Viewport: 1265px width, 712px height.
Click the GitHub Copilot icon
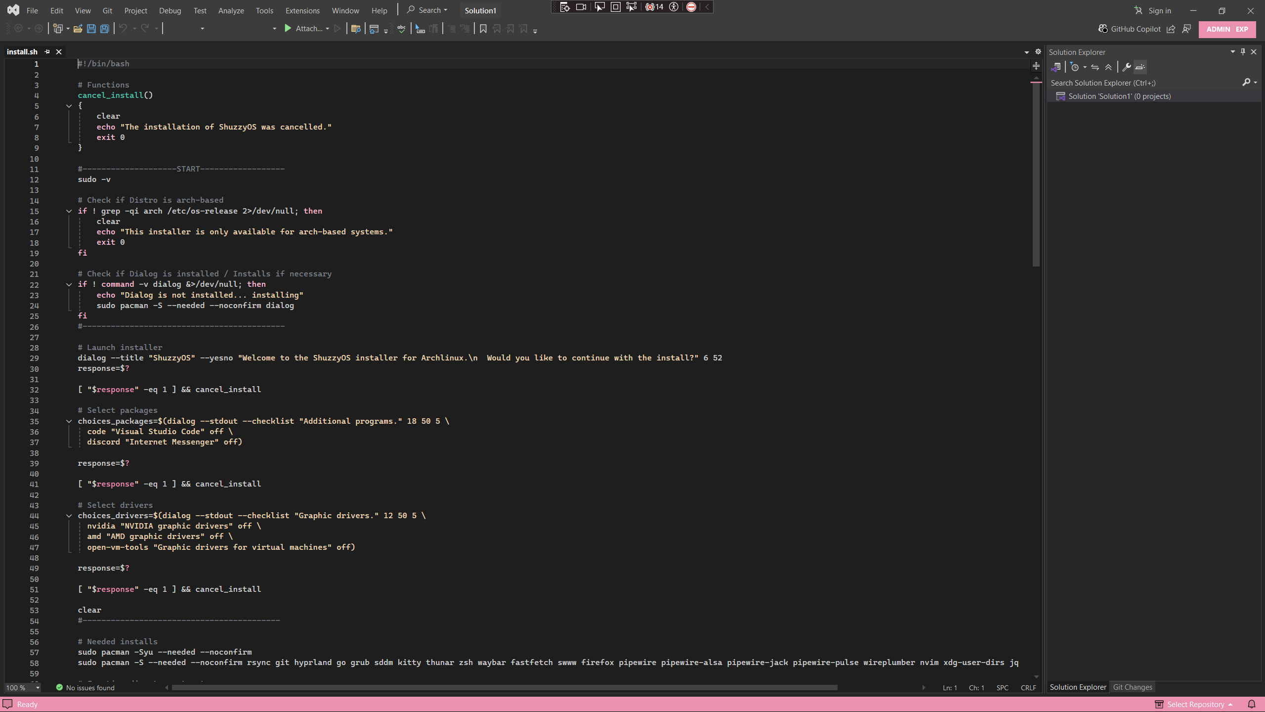click(x=1102, y=29)
